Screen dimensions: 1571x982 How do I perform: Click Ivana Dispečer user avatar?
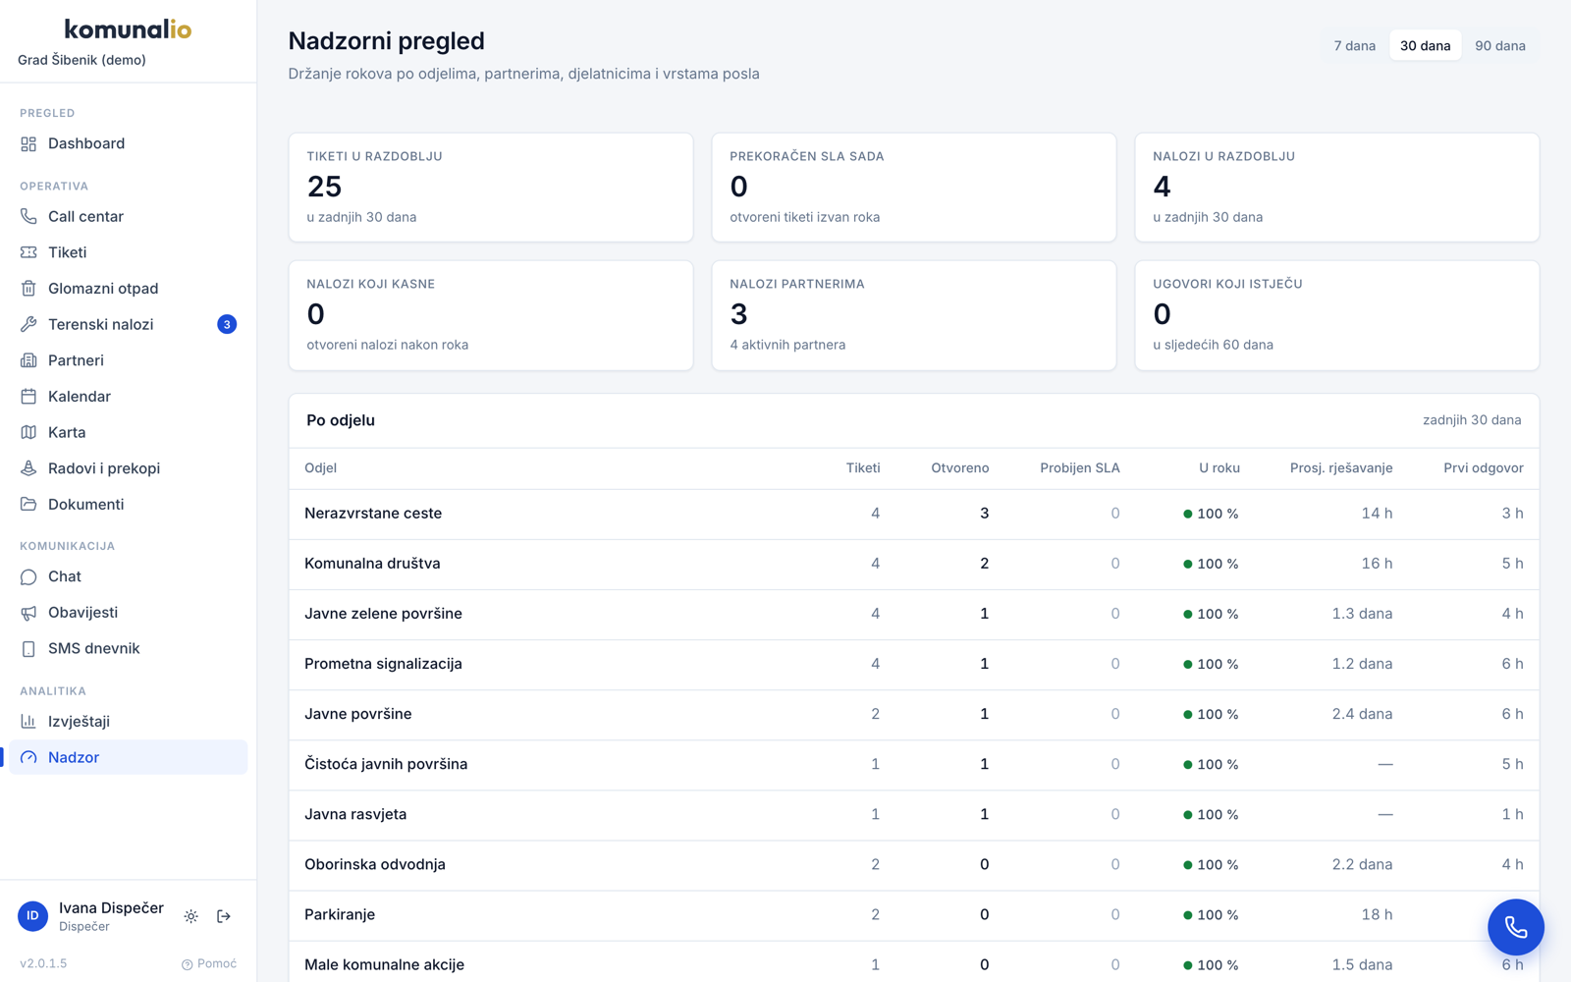[x=32, y=916]
